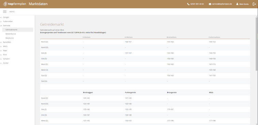Click the Süd (Ü) row label
This screenshot has width=258, height=125.
tap(44, 81)
